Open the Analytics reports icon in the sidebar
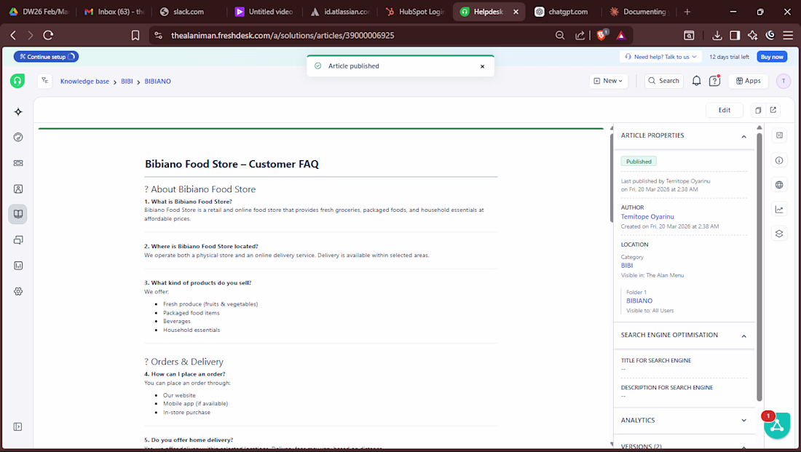This screenshot has height=452, width=801. point(18,266)
